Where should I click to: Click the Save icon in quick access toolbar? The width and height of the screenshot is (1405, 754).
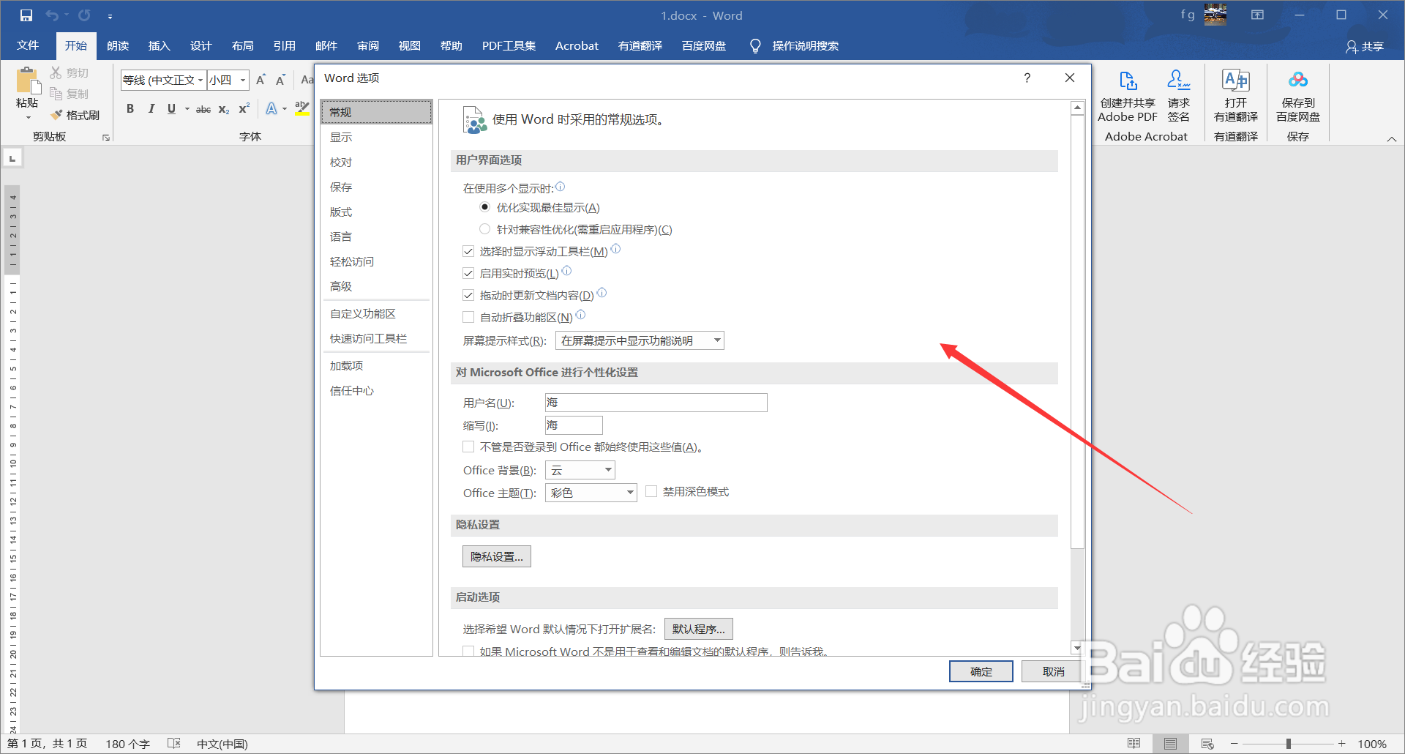26,15
